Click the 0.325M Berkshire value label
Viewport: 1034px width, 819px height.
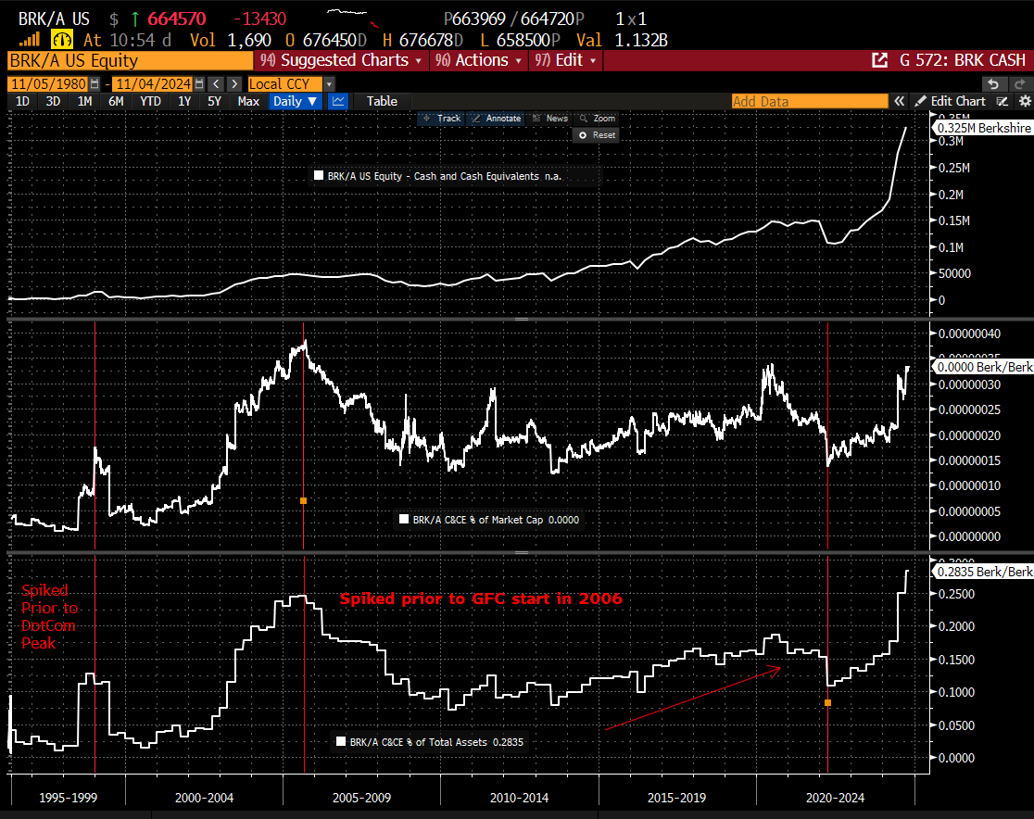pyautogui.click(x=982, y=128)
